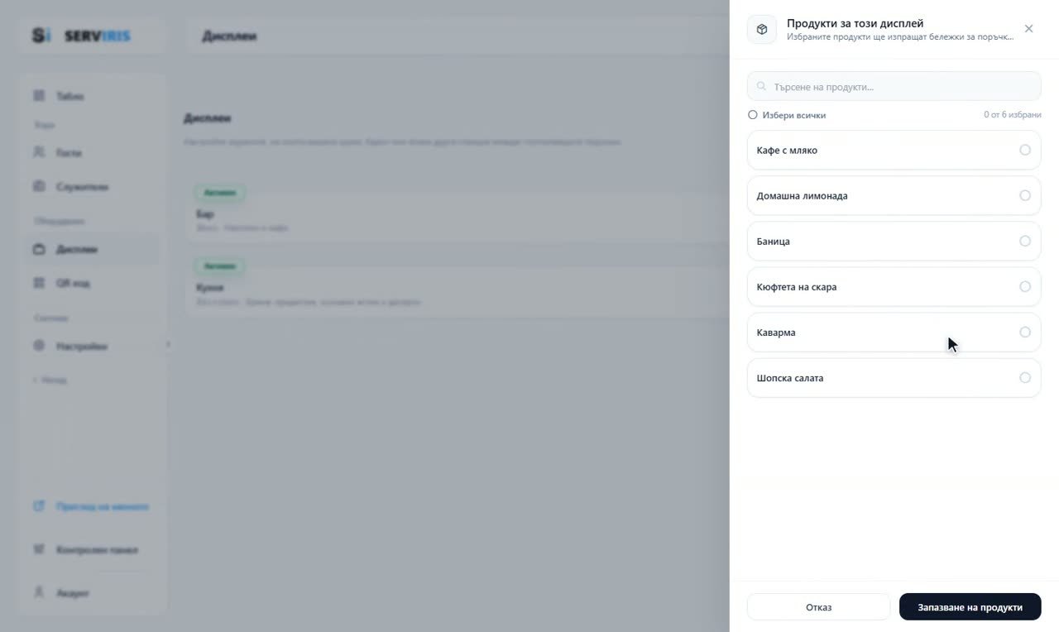This screenshot has height=632, width=1059.
Task: Click the Домашна лимонада product name
Action: (802, 196)
